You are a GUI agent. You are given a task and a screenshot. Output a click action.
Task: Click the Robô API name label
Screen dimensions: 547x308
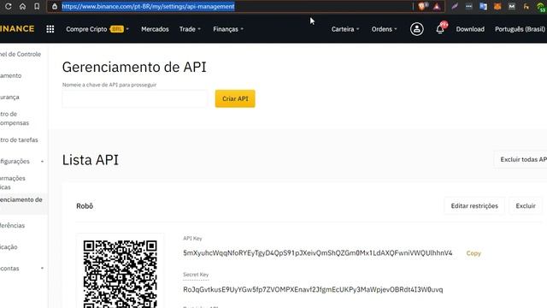pos(85,206)
